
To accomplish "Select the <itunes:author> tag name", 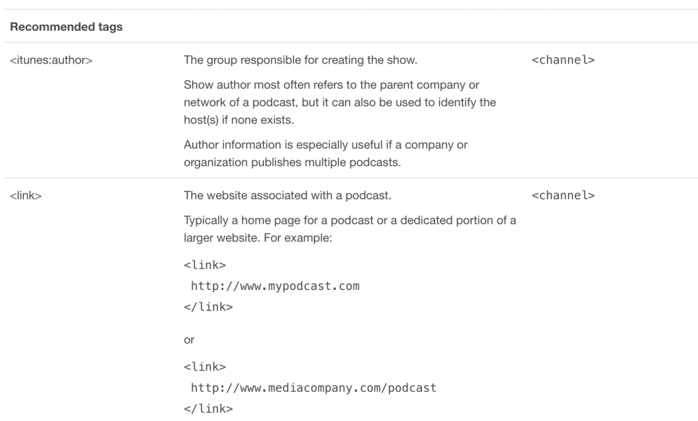I will [51, 60].
